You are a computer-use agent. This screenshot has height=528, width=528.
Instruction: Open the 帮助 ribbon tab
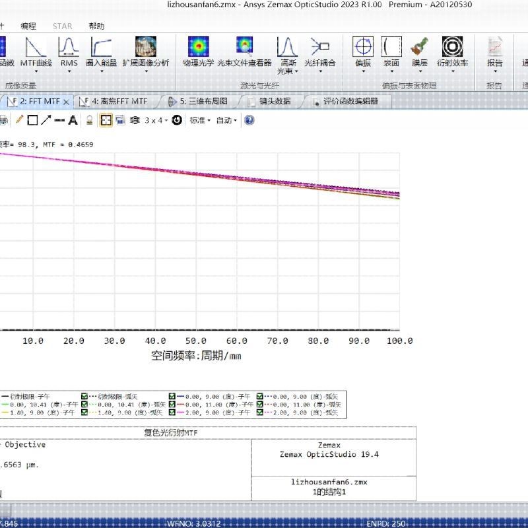(x=96, y=26)
